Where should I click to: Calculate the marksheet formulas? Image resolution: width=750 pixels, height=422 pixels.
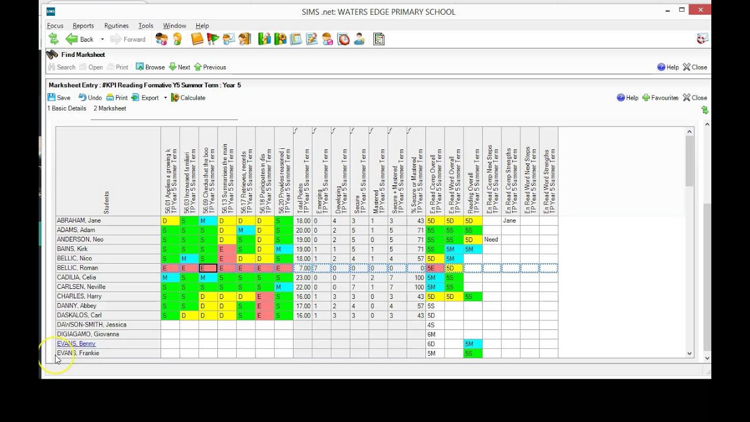pyautogui.click(x=188, y=98)
